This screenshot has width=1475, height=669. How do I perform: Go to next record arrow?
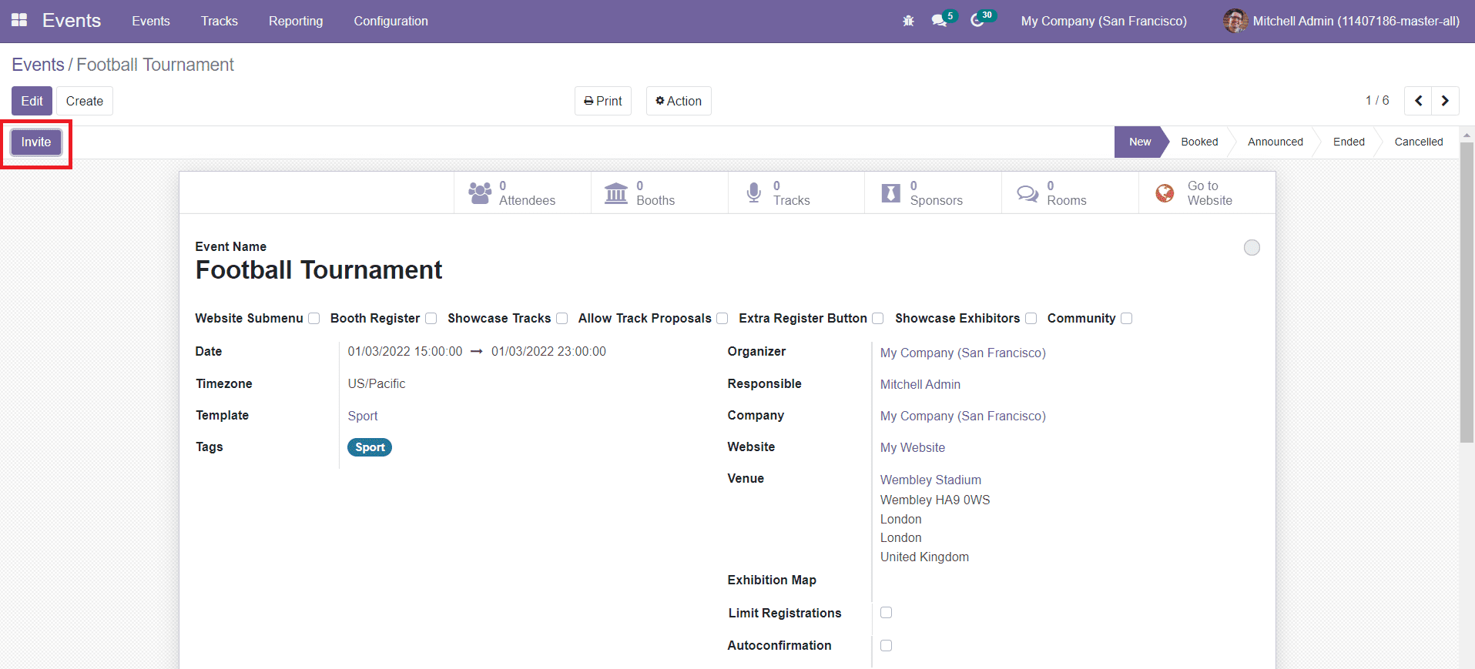(x=1446, y=101)
